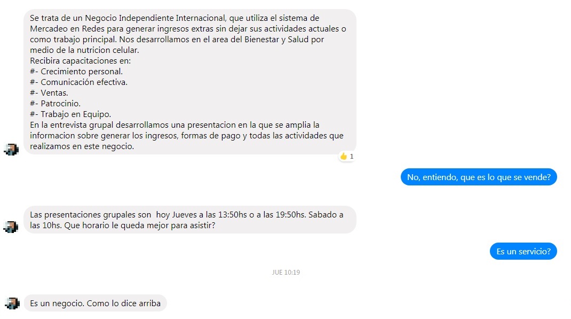This screenshot has width=571, height=319.
Task: Click the "Mercadeo en Redes" text
Action: click(x=67, y=29)
